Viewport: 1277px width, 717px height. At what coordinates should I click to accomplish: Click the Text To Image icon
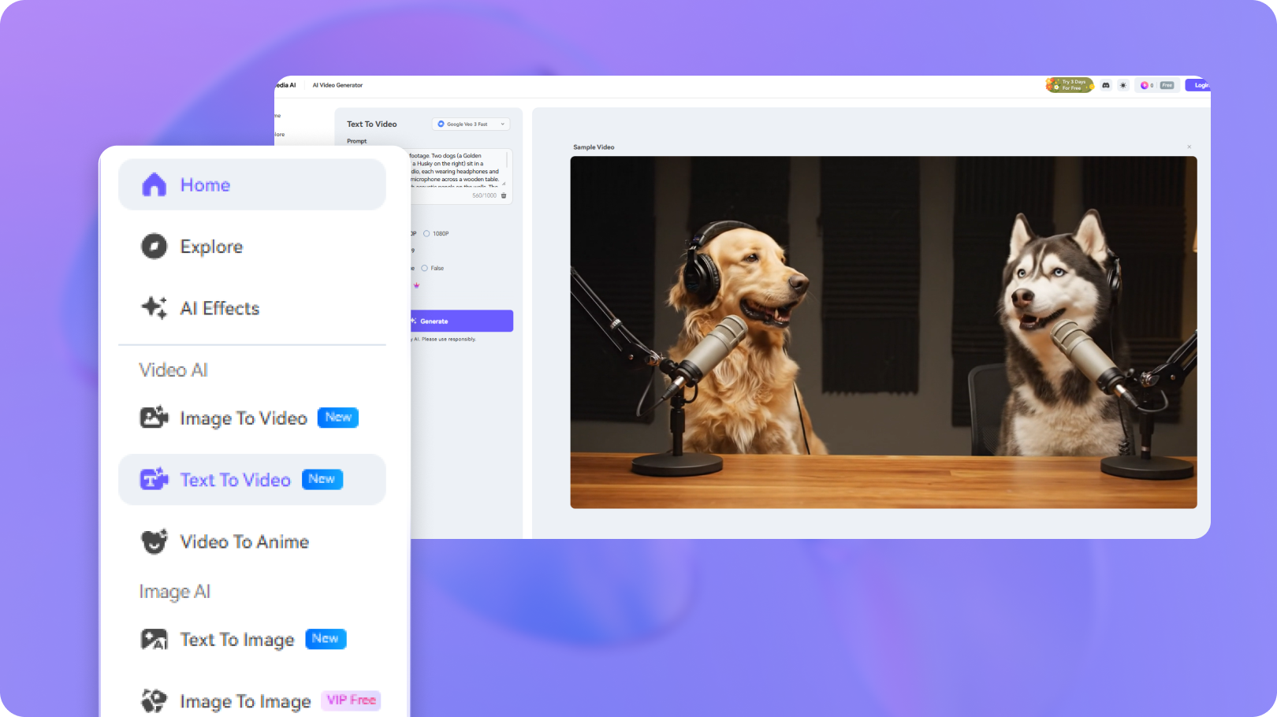(154, 639)
